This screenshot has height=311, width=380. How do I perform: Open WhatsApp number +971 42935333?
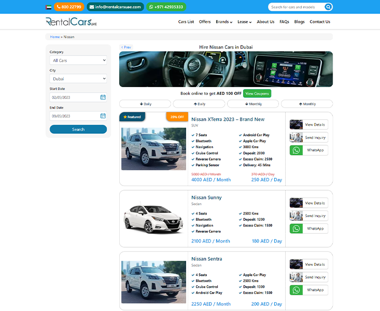coord(166,7)
